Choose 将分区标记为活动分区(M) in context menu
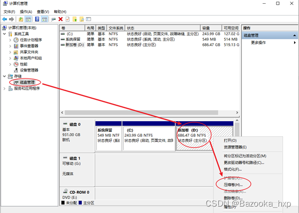This screenshot has width=299, height=213. tap(245, 156)
